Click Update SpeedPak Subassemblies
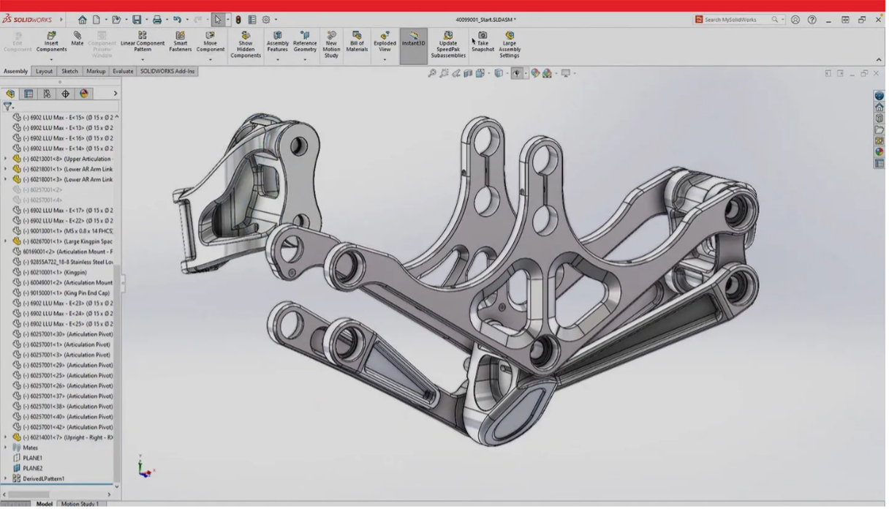Viewport: 889px width, 509px height. click(448, 45)
